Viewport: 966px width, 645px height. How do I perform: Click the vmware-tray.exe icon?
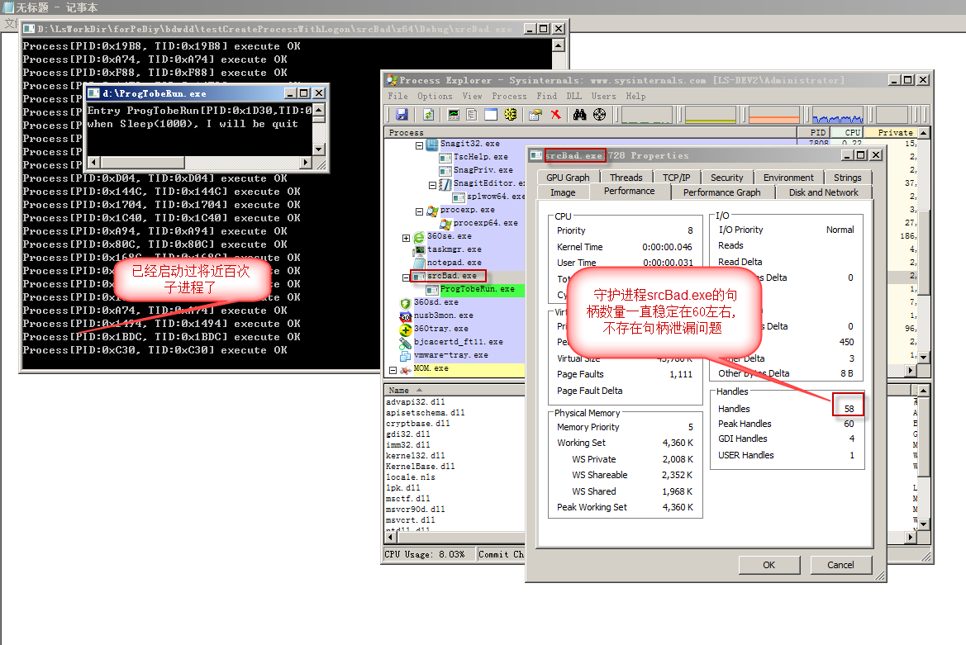406,356
